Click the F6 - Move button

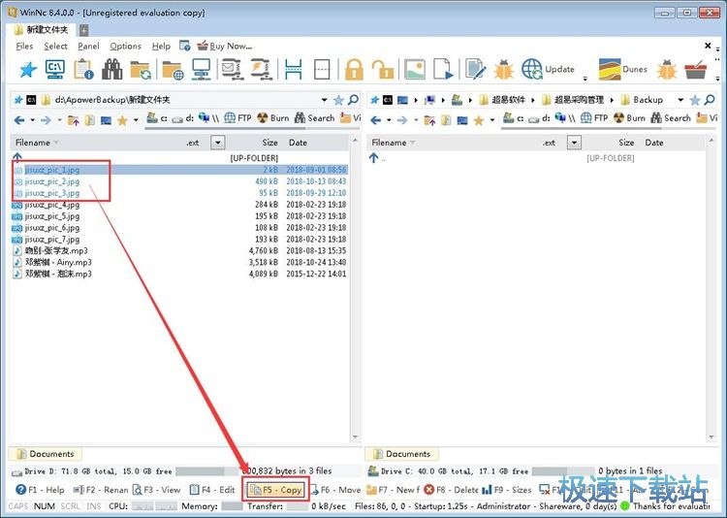click(335, 490)
